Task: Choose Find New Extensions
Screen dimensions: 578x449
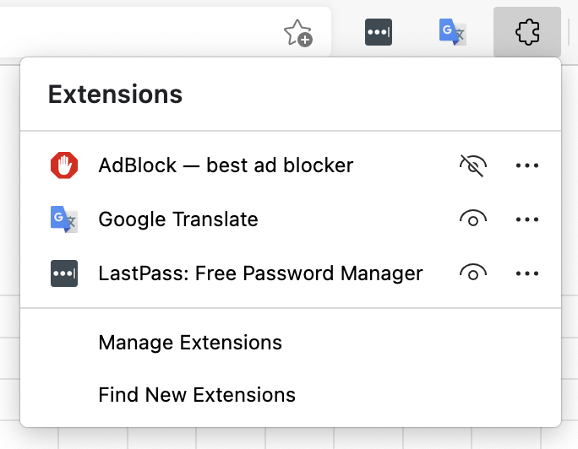Action: point(197,394)
